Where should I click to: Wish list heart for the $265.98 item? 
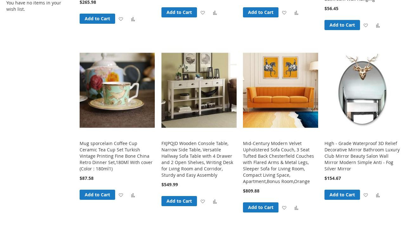[121, 19]
